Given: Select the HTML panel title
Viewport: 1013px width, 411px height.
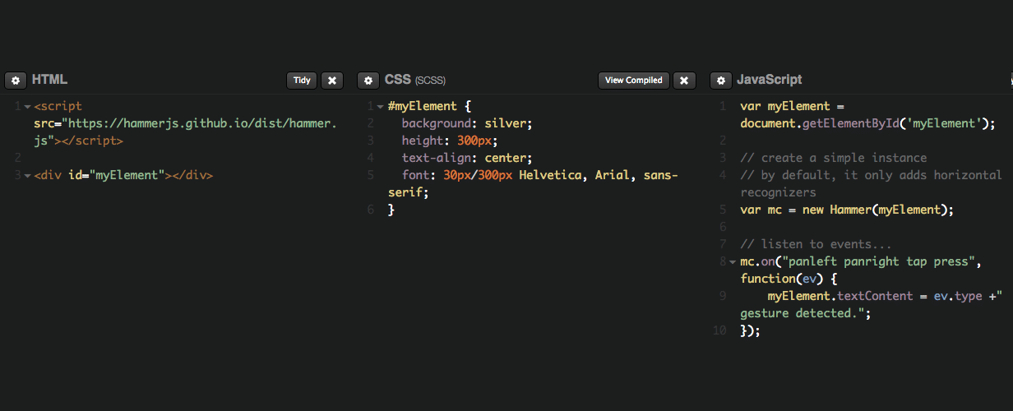Looking at the screenshot, I should pos(49,81).
